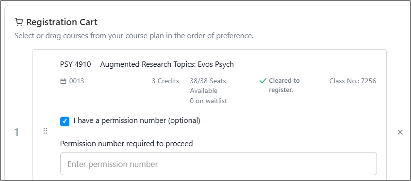The height and width of the screenshot is (181, 411).
Task: Click the 3 Credits label
Action: tap(165, 81)
